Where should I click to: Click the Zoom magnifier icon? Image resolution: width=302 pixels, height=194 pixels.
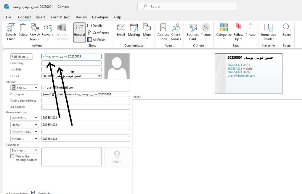287,27
